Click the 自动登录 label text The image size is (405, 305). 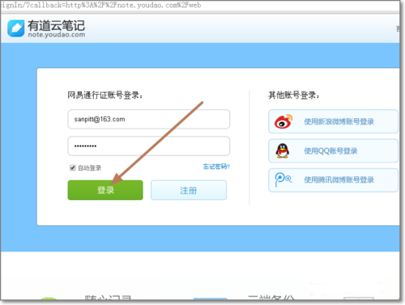point(90,168)
